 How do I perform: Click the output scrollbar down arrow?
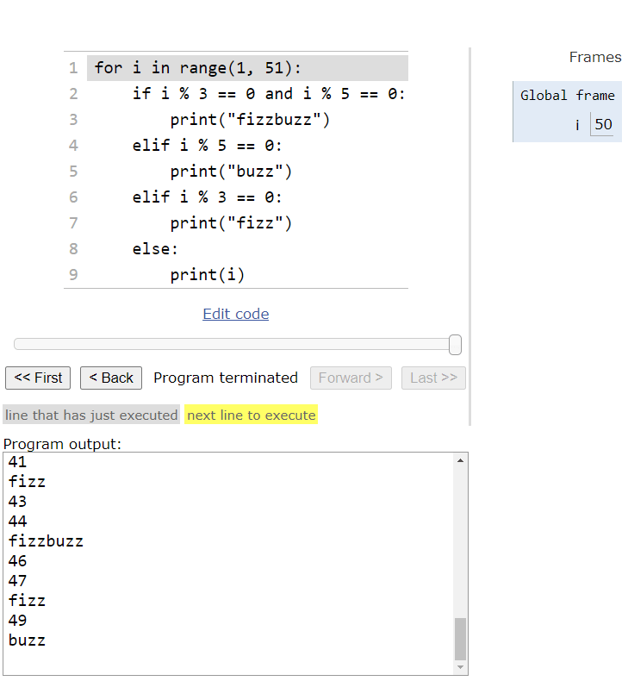point(461,667)
